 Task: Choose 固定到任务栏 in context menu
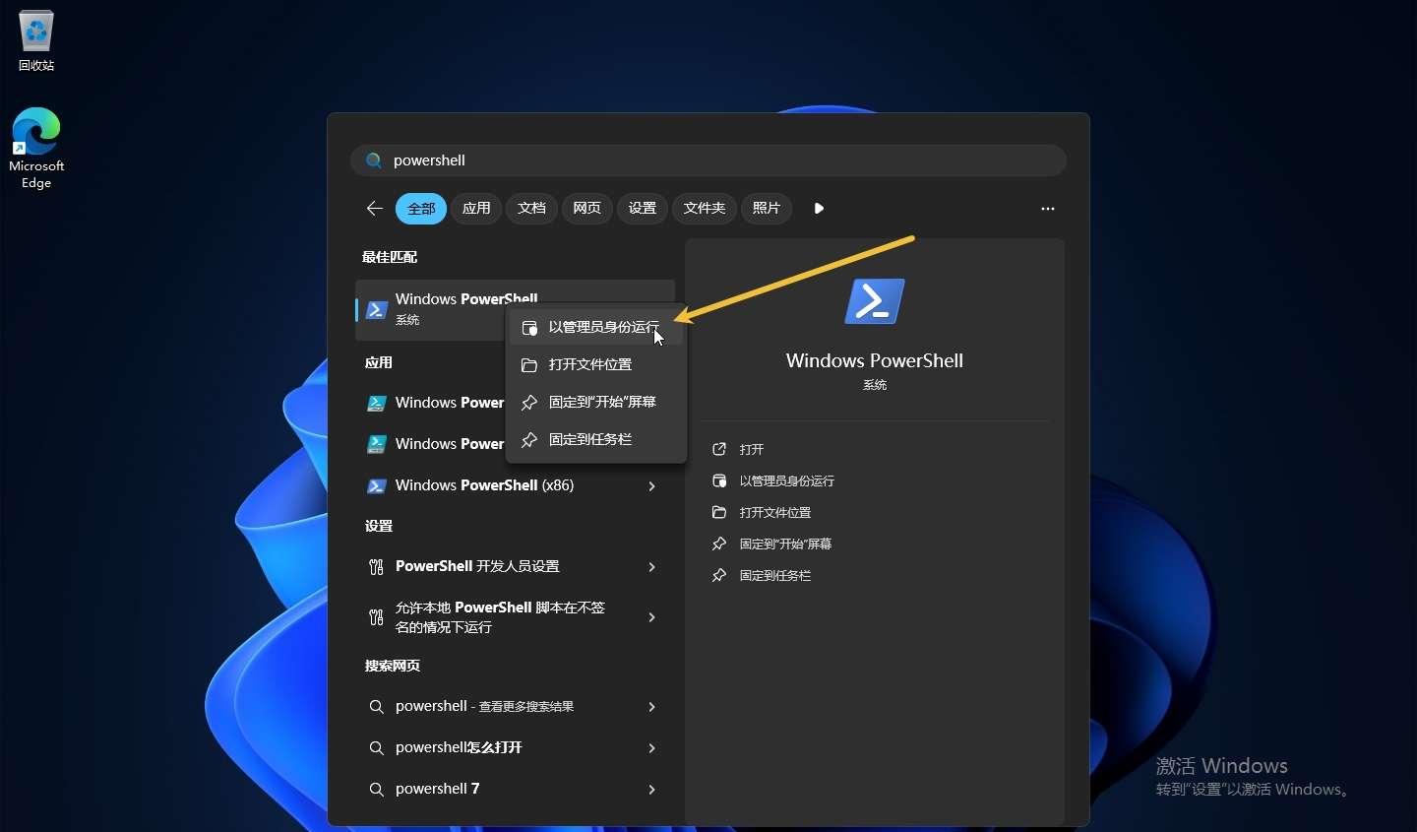click(x=596, y=439)
